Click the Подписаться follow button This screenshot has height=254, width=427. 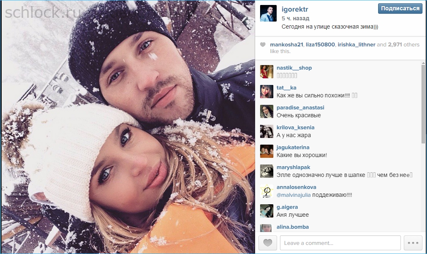click(x=400, y=8)
